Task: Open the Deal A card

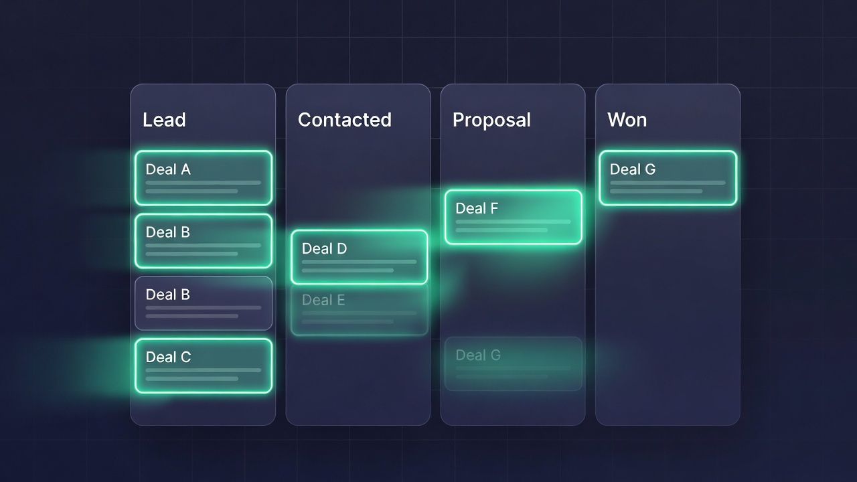Action: tap(203, 177)
